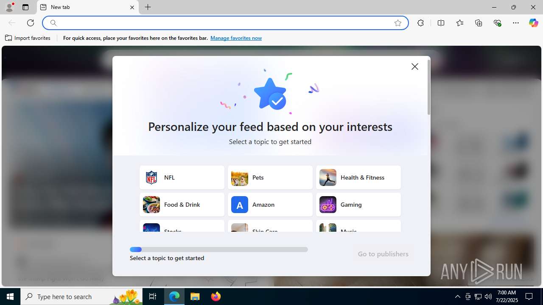The height and width of the screenshot is (305, 543).
Task: Open the Favorites list icon
Action: pyautogui.click(x=460, y=23)
